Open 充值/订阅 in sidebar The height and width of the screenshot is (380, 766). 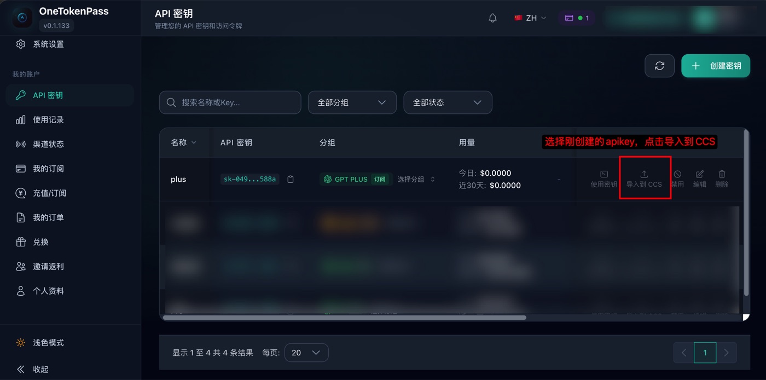pyautogui.click(x=70, y=193)
